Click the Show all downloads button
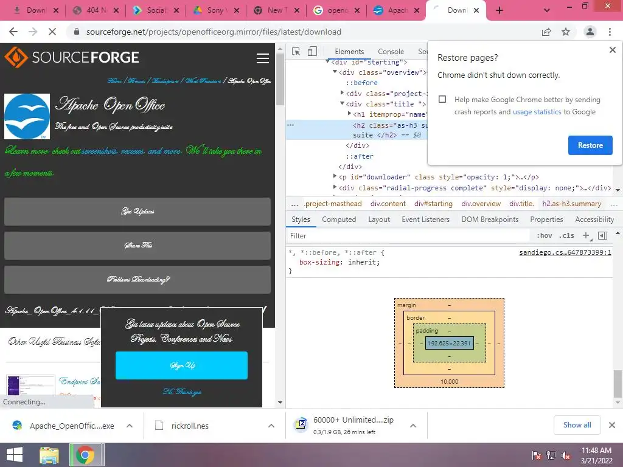623x467 pixels. (577, 425)
